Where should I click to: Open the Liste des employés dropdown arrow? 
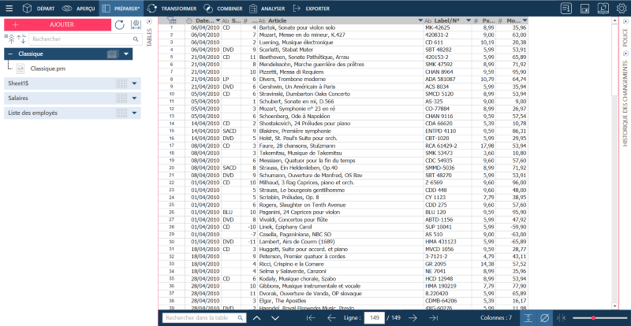click(x=134, y=113)
